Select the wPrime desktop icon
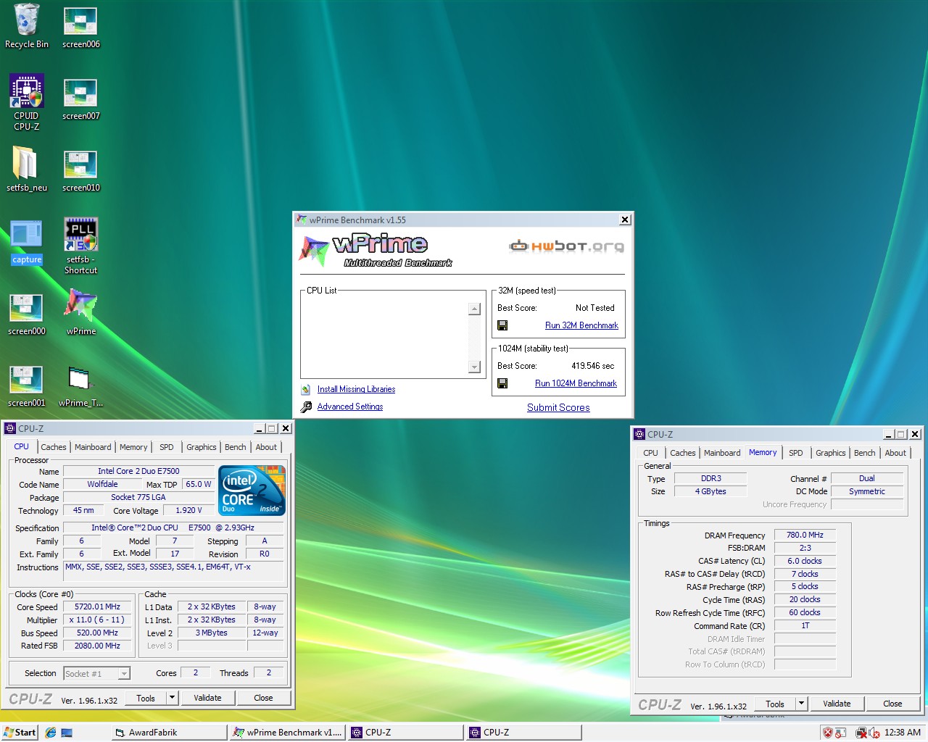 point(80,313)
